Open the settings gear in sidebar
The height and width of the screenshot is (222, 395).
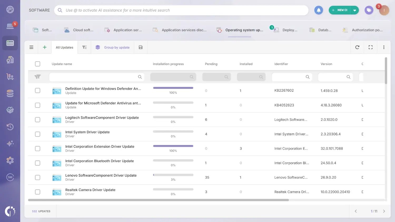(10, 160)
